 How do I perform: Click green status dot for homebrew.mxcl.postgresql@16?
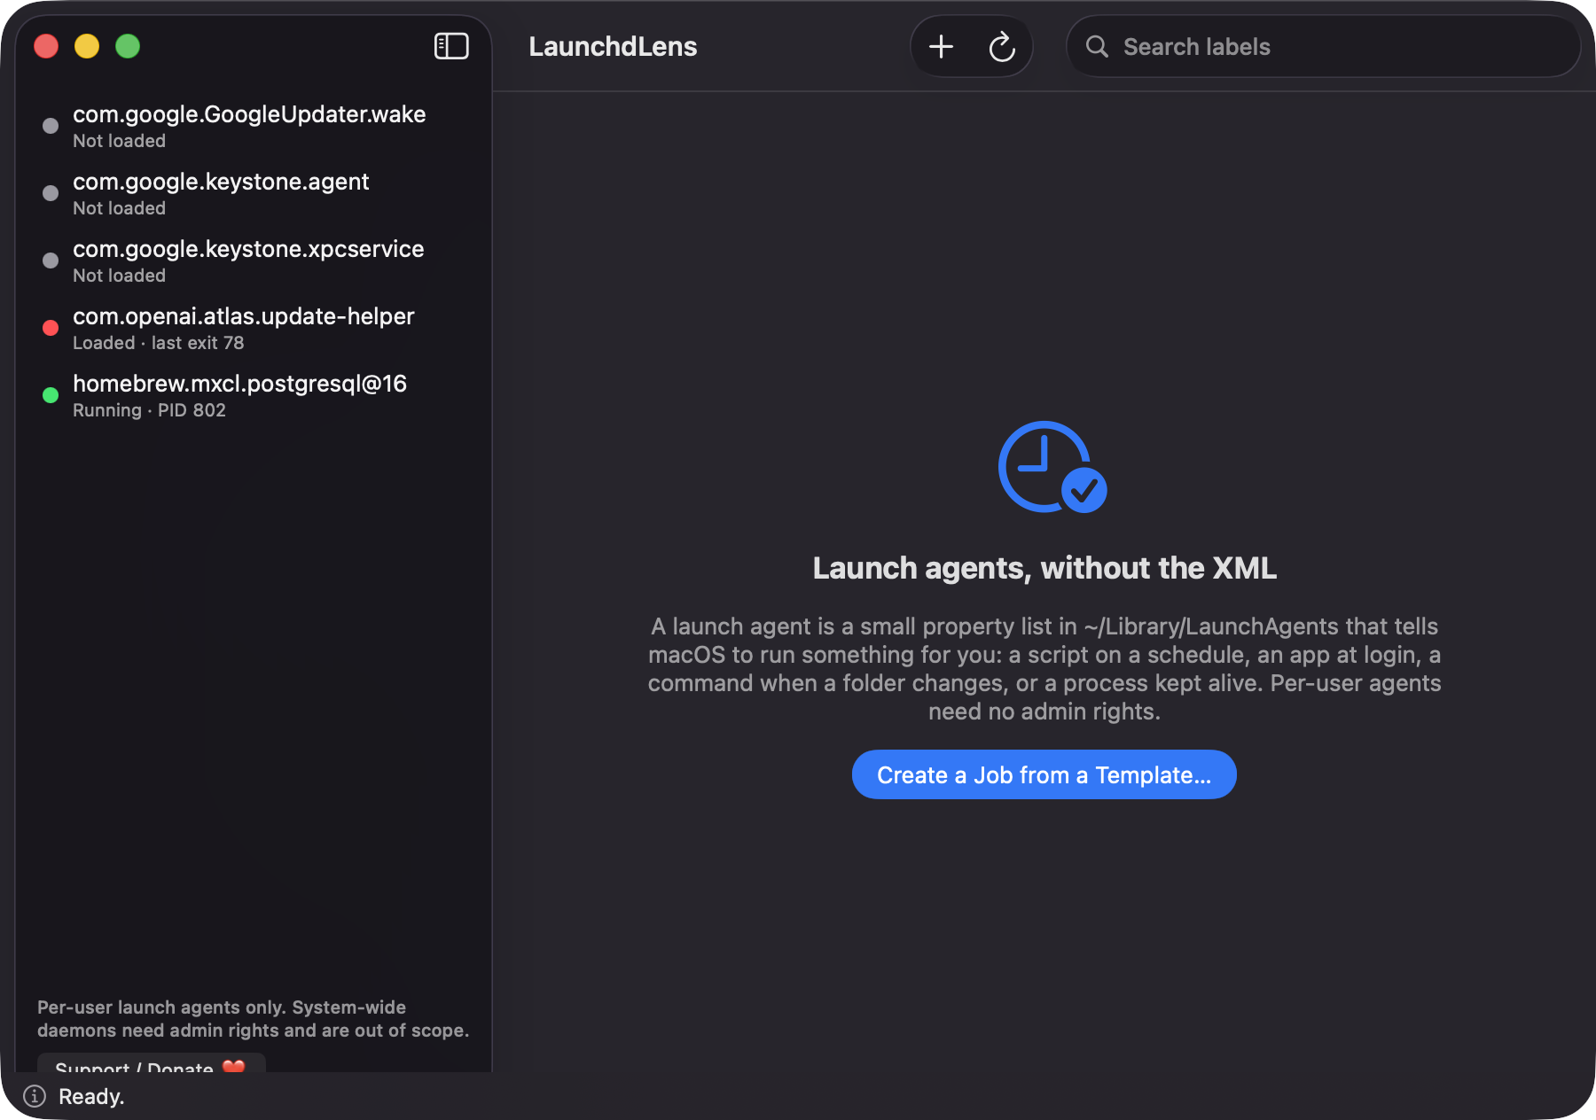pos(51,395)
